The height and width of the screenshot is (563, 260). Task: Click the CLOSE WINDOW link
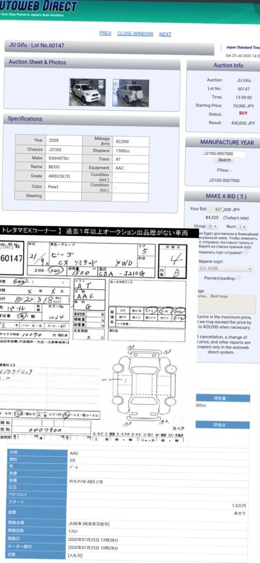coord(135,34)
